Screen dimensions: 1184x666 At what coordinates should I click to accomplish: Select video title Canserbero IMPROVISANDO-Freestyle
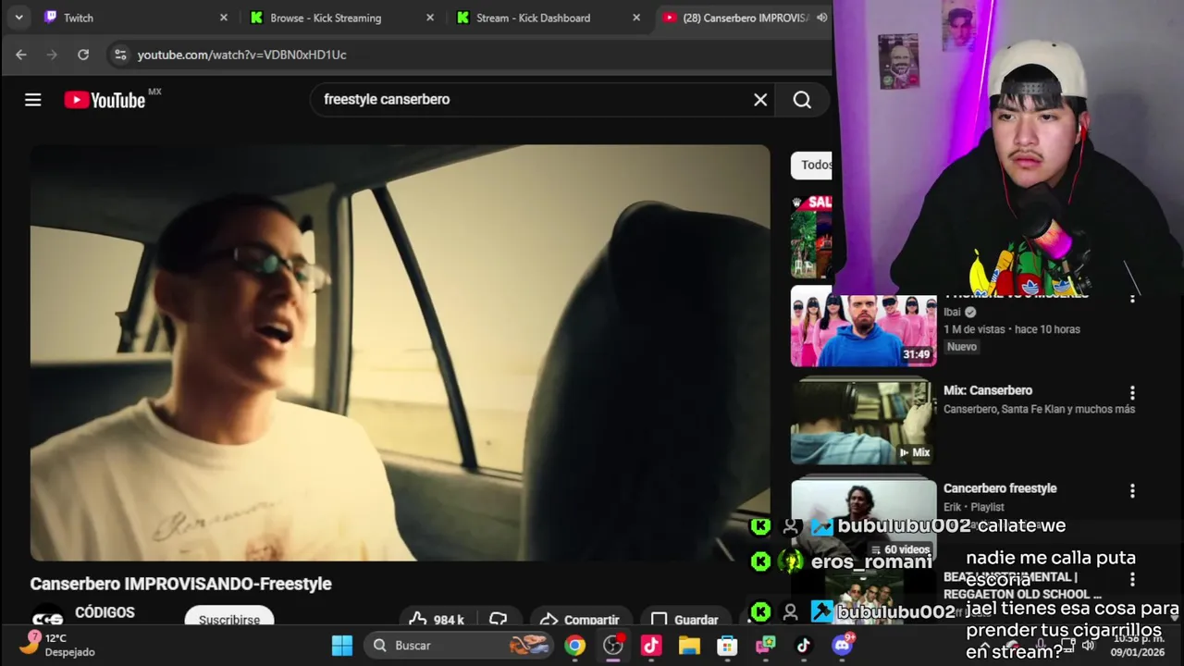(180, 584)
